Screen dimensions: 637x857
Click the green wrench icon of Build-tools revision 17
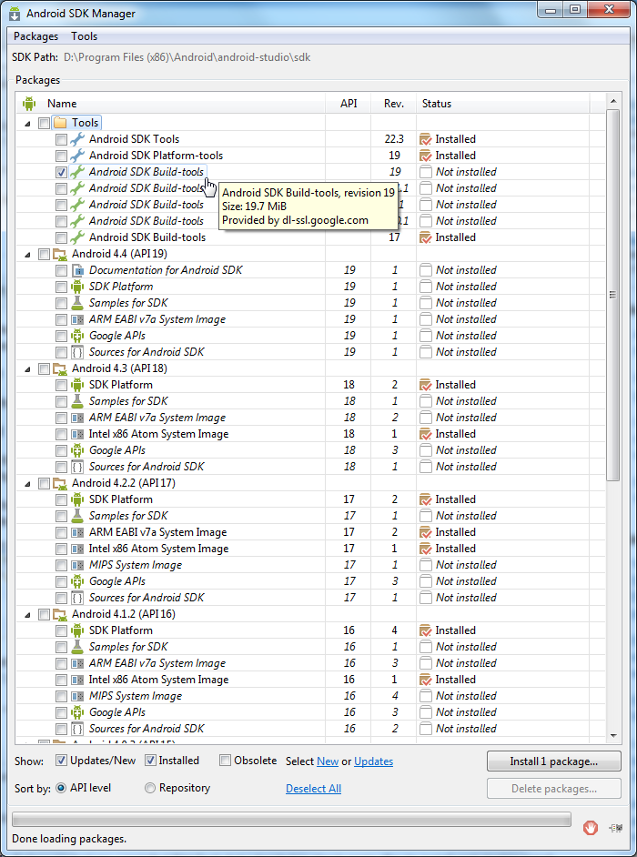click(x=77, y=237)
